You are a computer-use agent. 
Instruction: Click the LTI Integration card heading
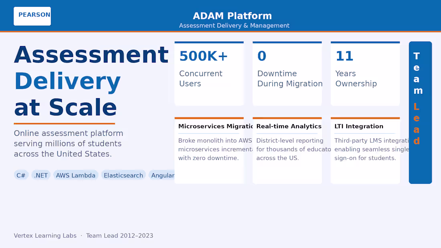(x=359, y=126)
